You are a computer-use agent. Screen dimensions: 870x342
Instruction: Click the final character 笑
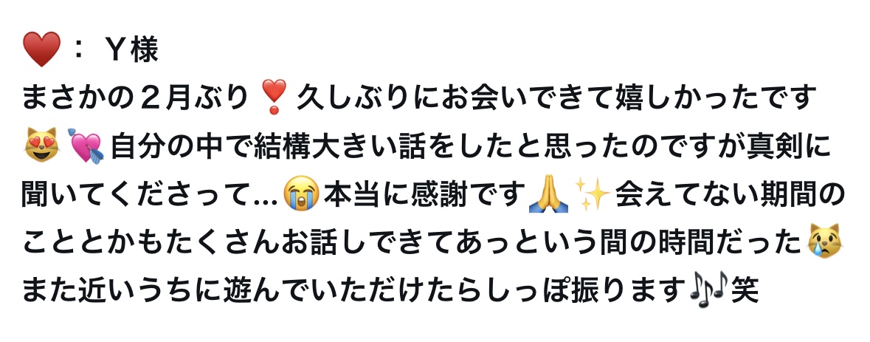coord(744,290)
